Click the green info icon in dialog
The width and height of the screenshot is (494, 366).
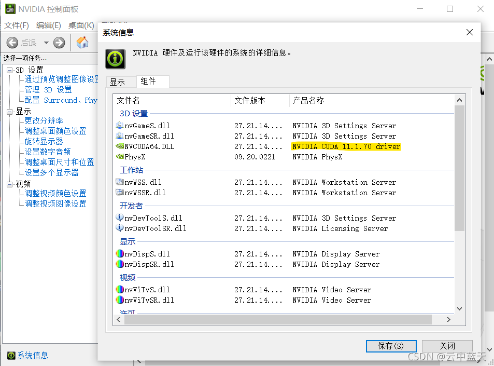click(115, 59)
